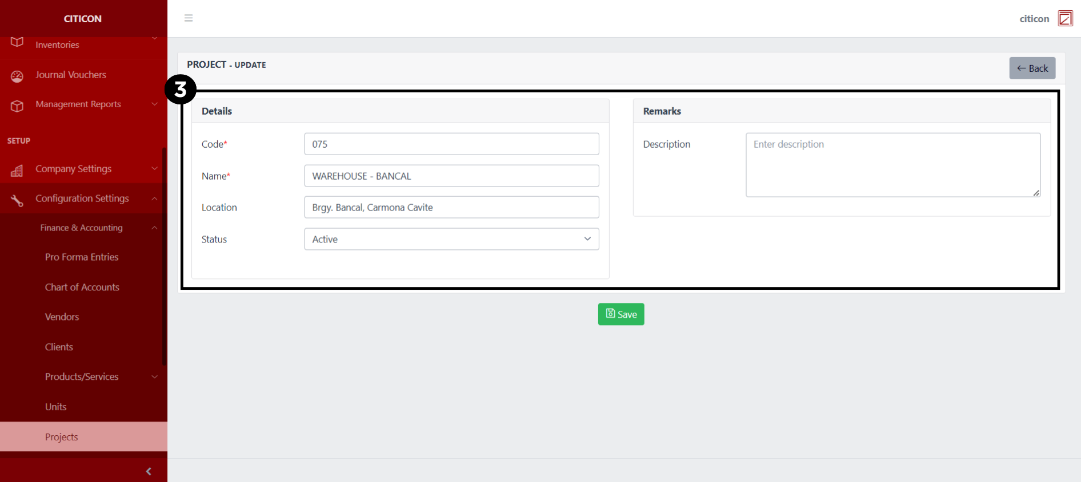Viewport: 1081px width, 482px height.
Task: Focus the Description textarea
Action: (892, 165)
